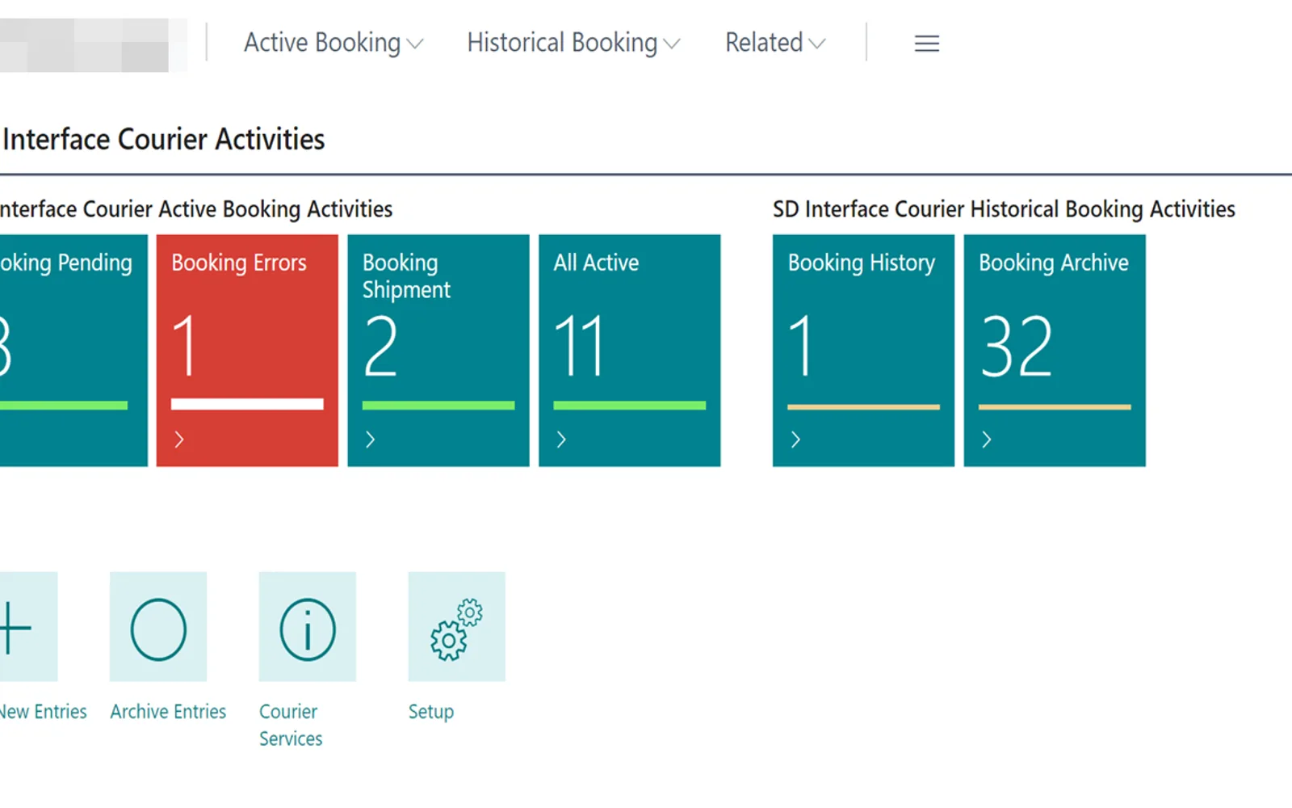
Task: Open the Booking Errors red tile
Action: point(247,350)
